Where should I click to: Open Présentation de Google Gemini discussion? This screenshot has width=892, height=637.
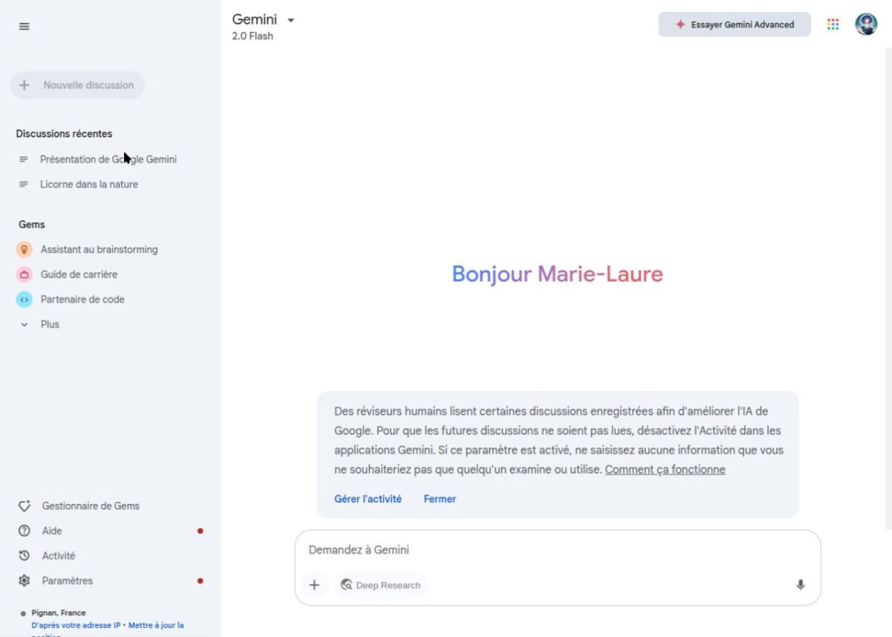pos(109,160)
